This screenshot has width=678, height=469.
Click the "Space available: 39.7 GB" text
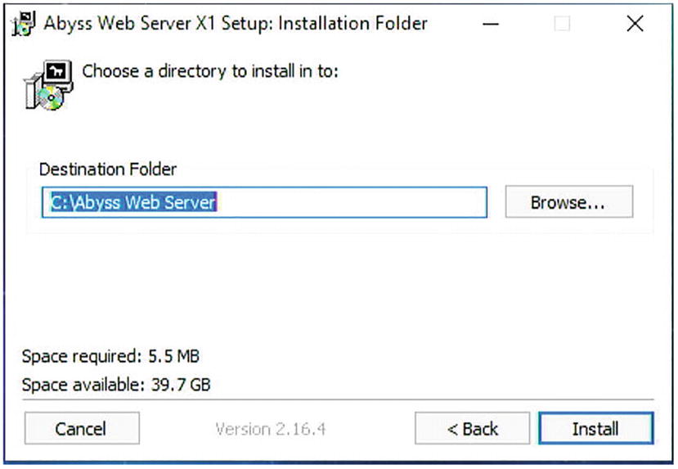116,383
